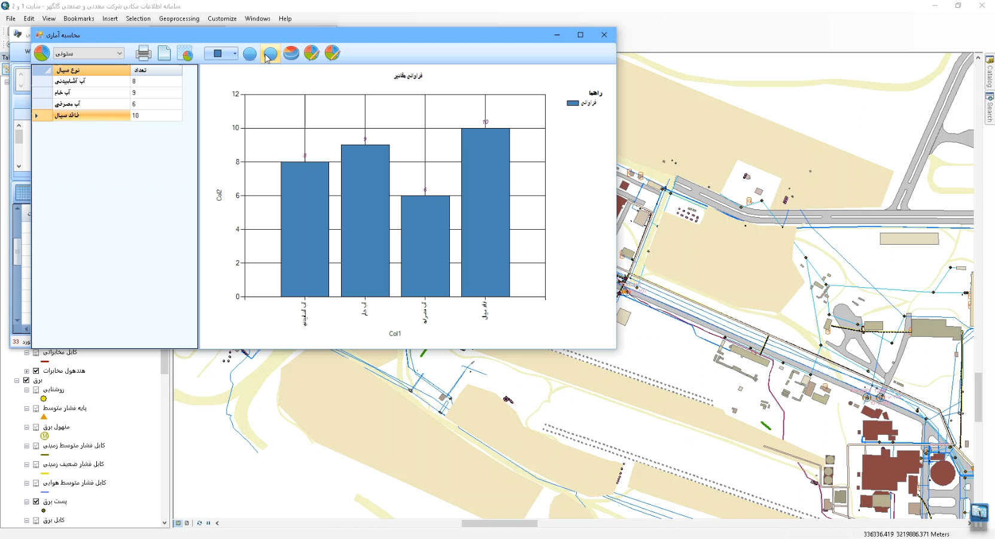Uncheck the پست برق layer checkbox
The image size is (995, 539).
[x=36, y=502]
